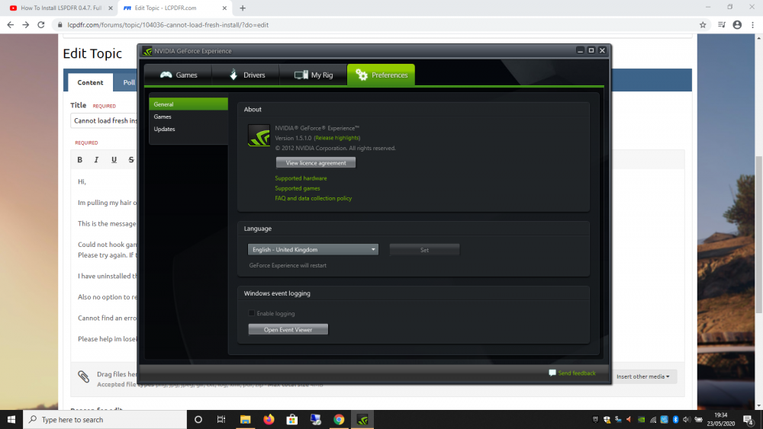The image size is (763, 429).
Task: Maximize the GeForce Experience window
Action: tap(591, 50)
